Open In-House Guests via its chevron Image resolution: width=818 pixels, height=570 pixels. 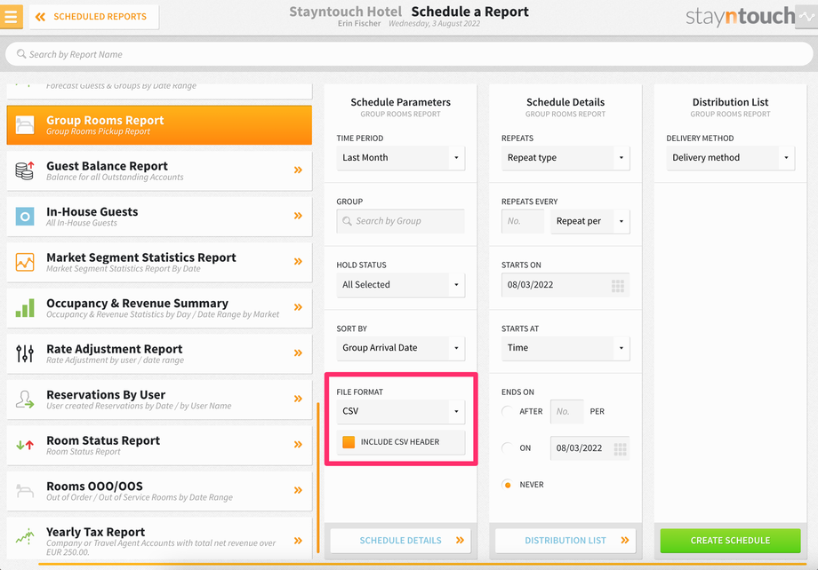[298, 216]
